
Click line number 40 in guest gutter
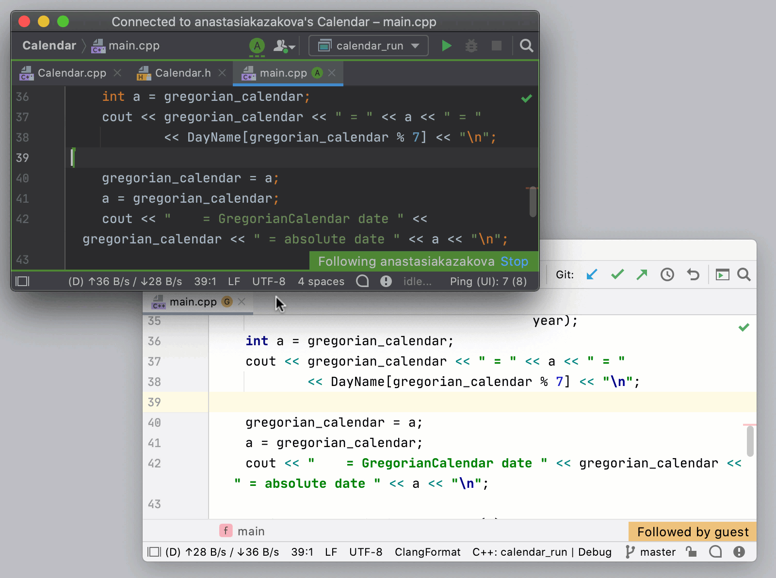pos(22,178)
